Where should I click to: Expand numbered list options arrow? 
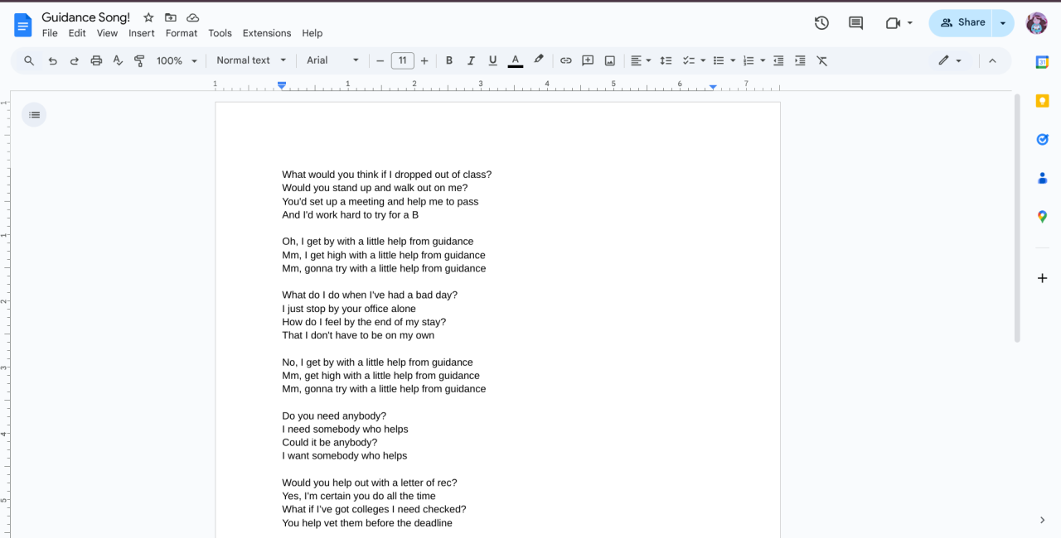[763, 60]
